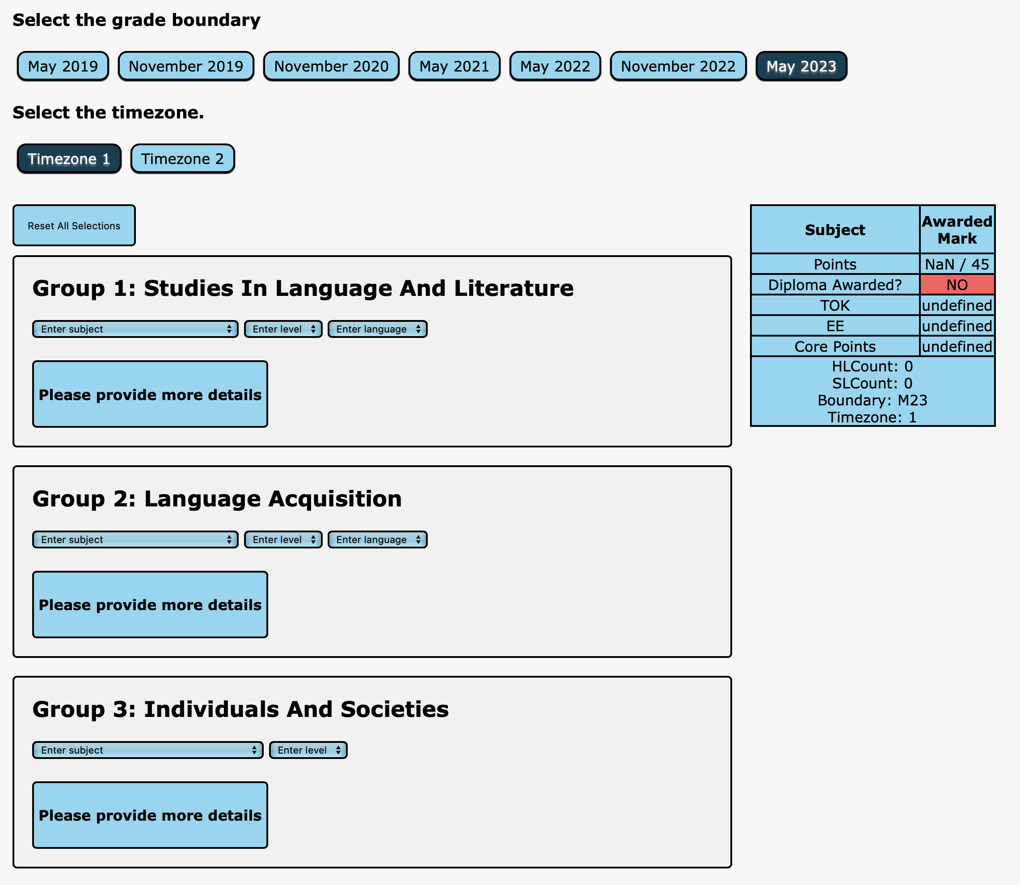Click Reset All Selections
The width and height of the screenshot is (1020, 885).
pos(74,225)
